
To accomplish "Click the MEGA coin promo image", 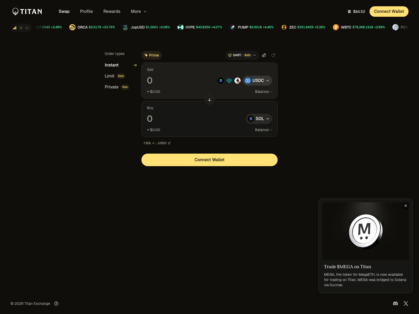I will point(366,231).
